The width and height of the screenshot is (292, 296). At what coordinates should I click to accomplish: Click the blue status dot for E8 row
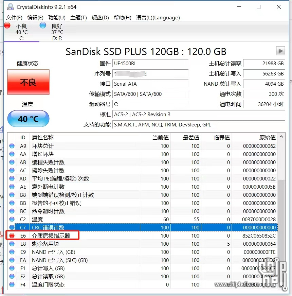coord(12,244)
